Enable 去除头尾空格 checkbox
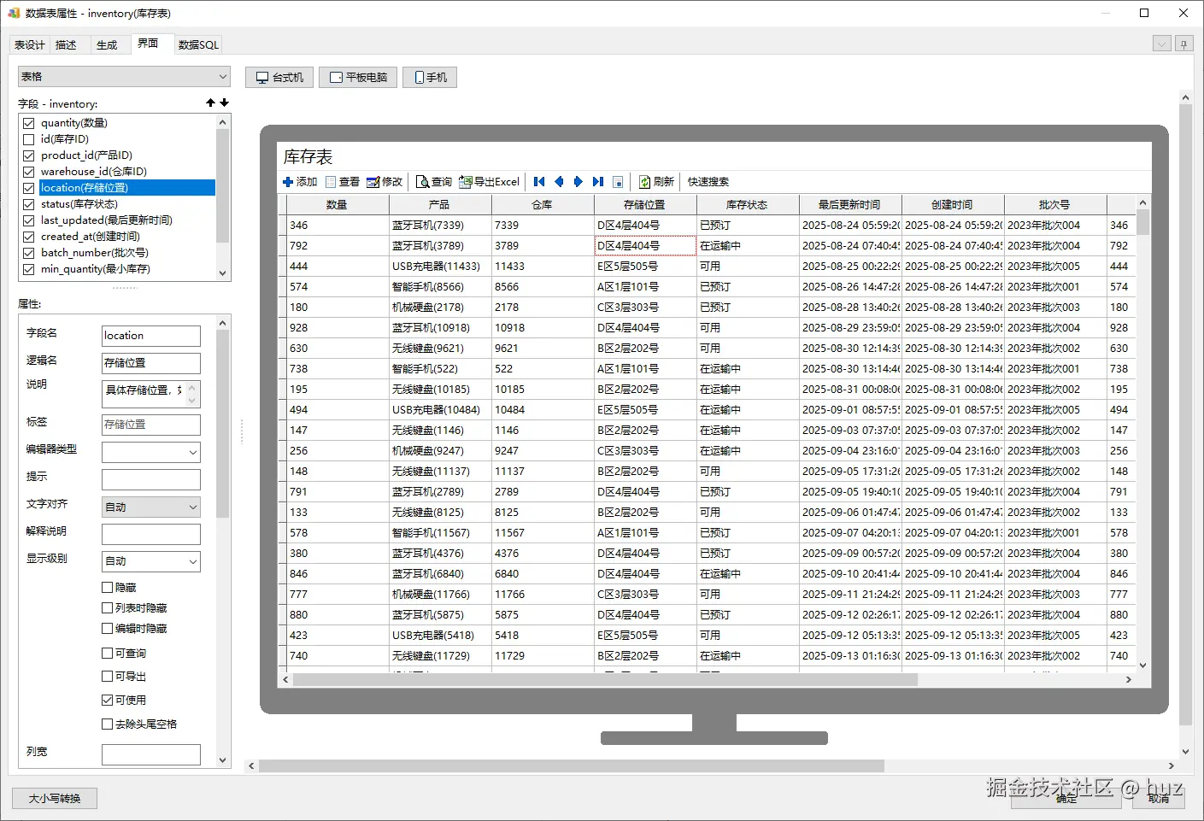The height and width of the screenshot is (821, 1204). click(108, 724)
